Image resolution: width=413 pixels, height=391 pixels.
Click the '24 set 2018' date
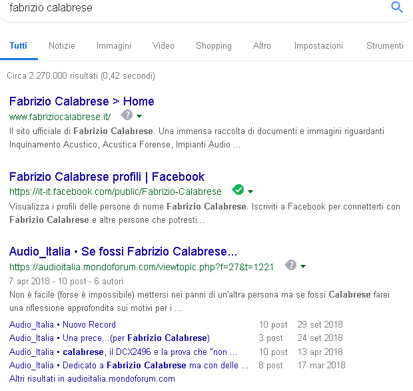click(320, 338)
